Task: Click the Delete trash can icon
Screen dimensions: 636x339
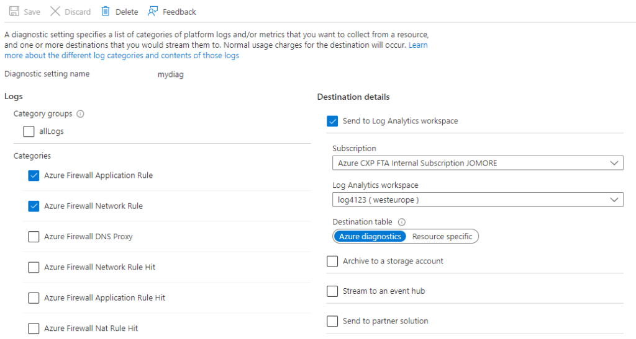Action: [106, 12]
